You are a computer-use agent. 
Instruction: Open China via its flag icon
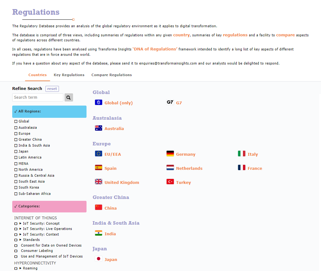tap(98, 207)
